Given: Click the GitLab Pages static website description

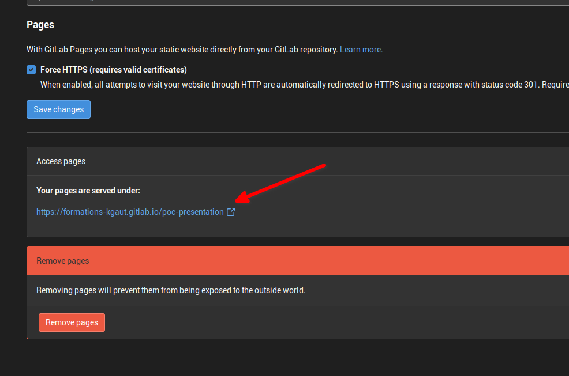Looking at the screenshot, I should [x=182, y=50].
